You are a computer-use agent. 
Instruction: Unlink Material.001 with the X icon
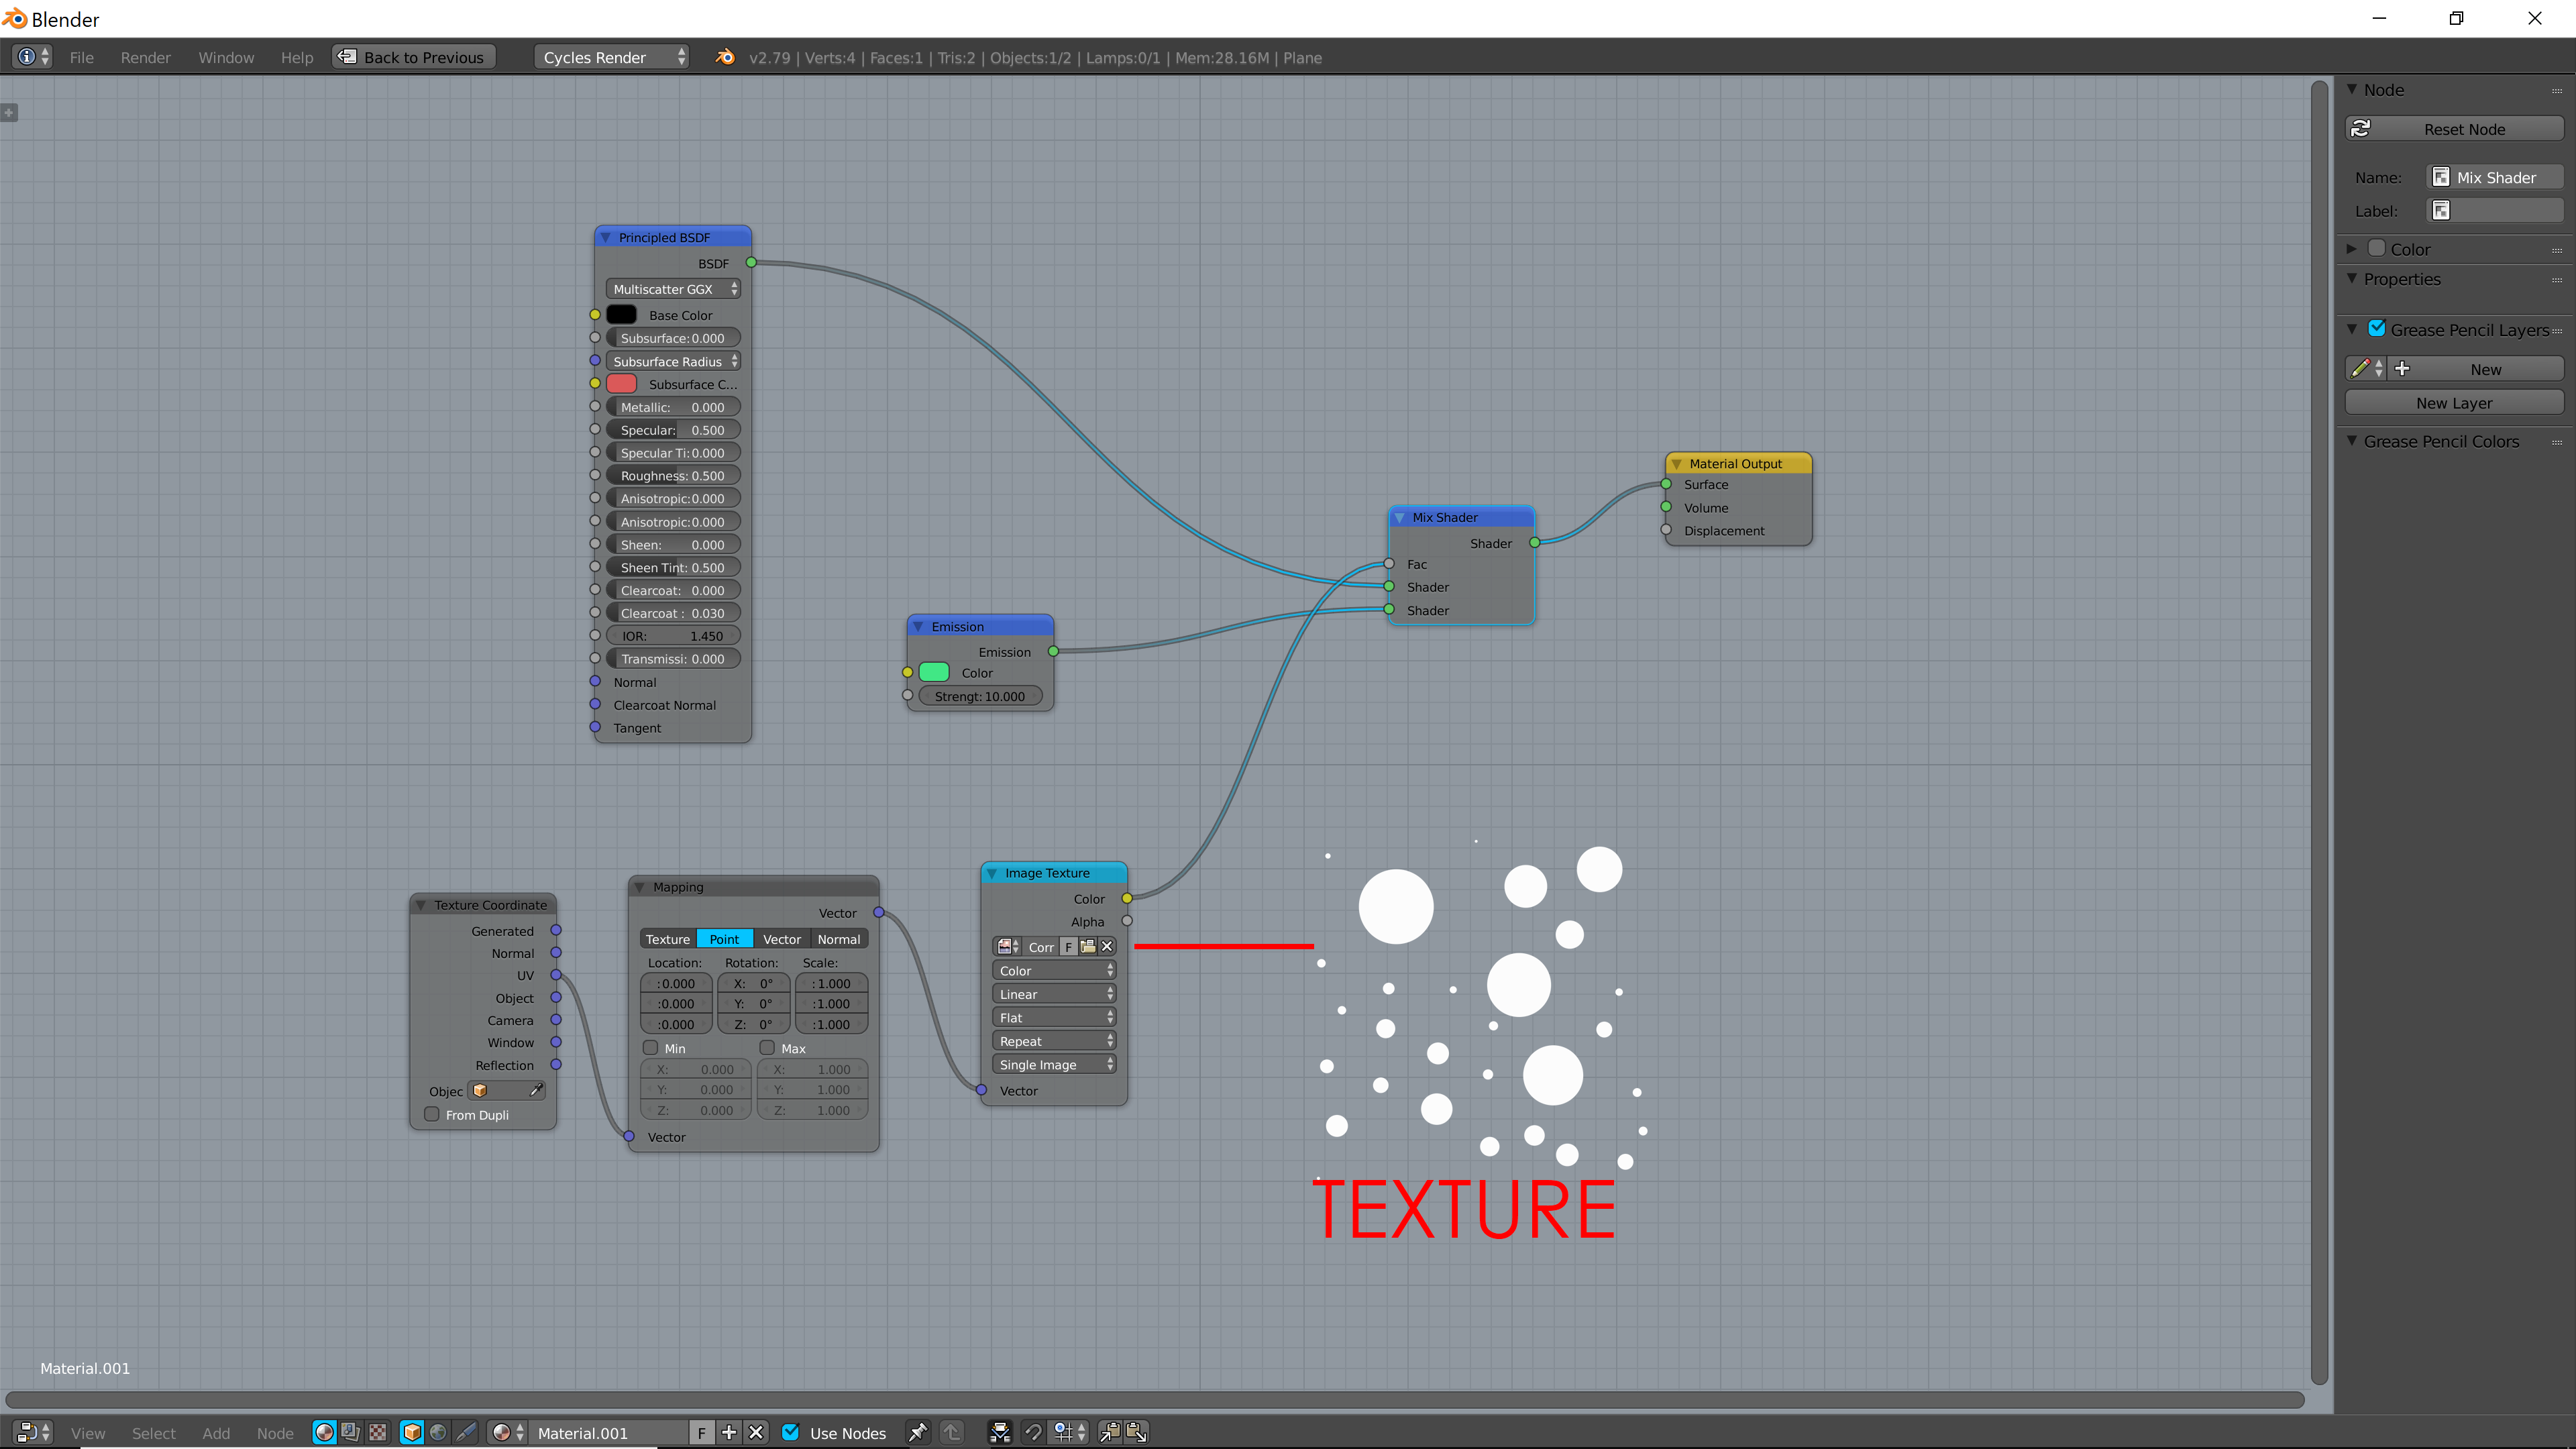click(756, 1432)
